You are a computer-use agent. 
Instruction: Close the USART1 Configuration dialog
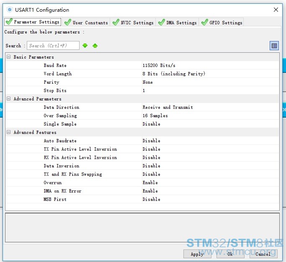[x=276, y=10]
